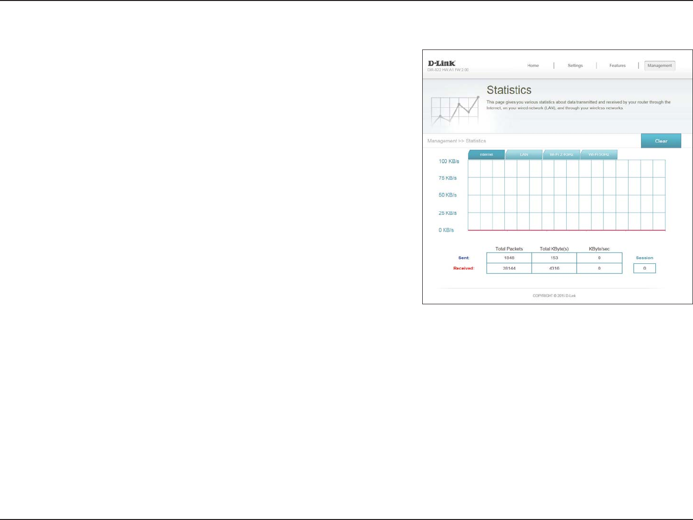The width and height of the screenshot is (693, 520).
Task: Click the sent KBytes value 153
Action: click(554, 258)
